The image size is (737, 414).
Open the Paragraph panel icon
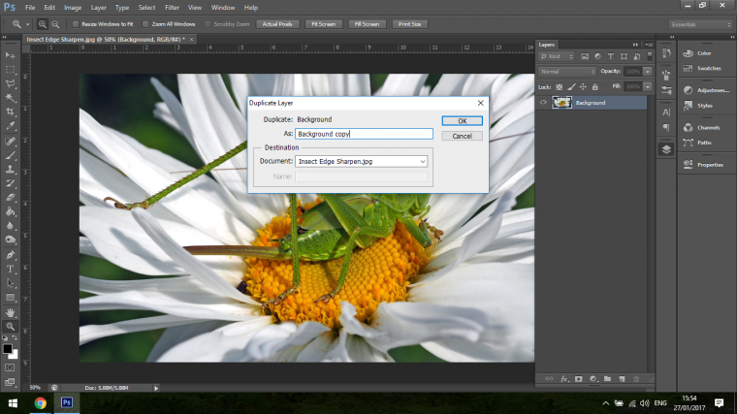tap(666, 127)
